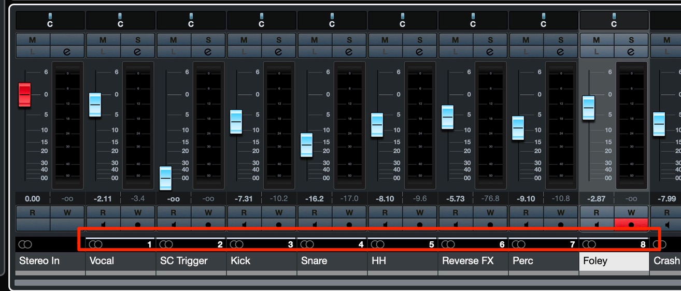The height and width of the screenshot is (291, 681).
Task: Mute the Vocal channel
Action: (x=103, y=40)
